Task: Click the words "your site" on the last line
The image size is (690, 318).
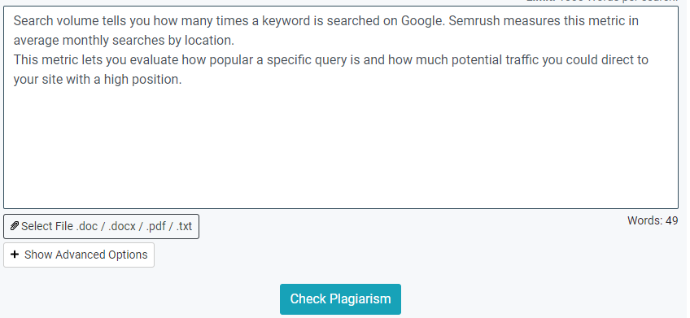Action: [x=38, y=80]
